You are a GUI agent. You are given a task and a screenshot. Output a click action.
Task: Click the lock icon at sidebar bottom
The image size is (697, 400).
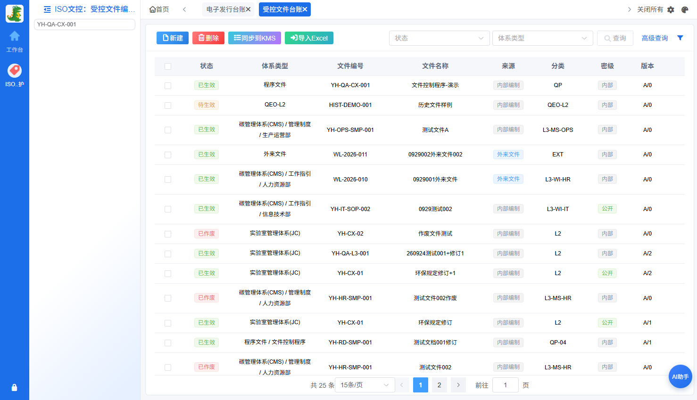tap(14, 387)
